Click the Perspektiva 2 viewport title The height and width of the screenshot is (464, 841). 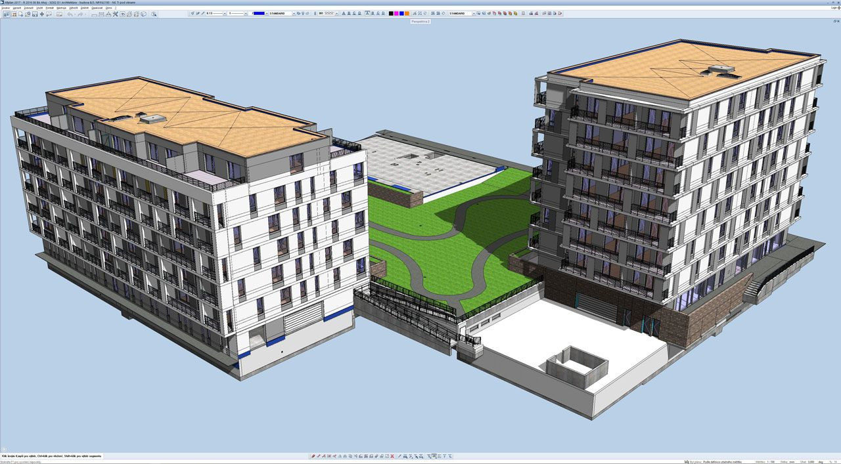point(420,21)
